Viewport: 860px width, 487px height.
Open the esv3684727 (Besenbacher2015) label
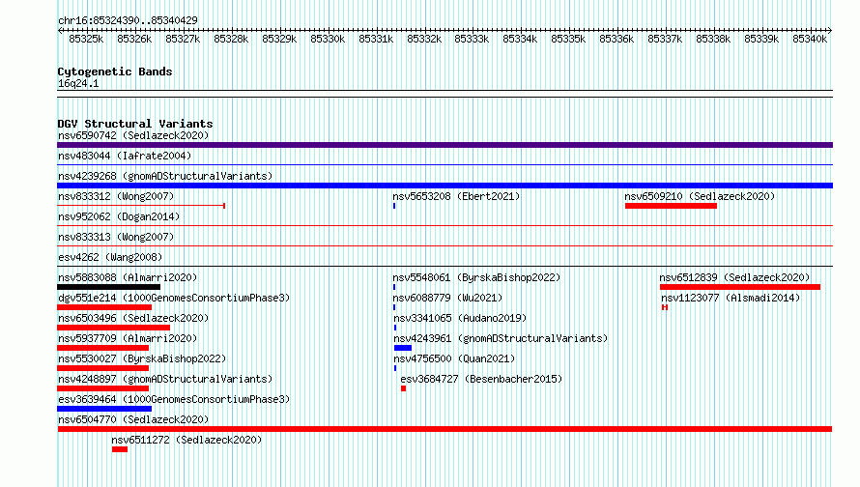(481, 379)
